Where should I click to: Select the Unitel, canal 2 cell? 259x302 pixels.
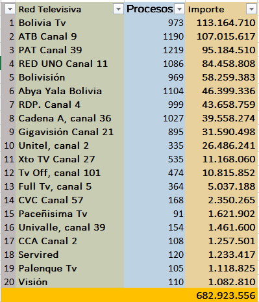[x=70, y=145]
